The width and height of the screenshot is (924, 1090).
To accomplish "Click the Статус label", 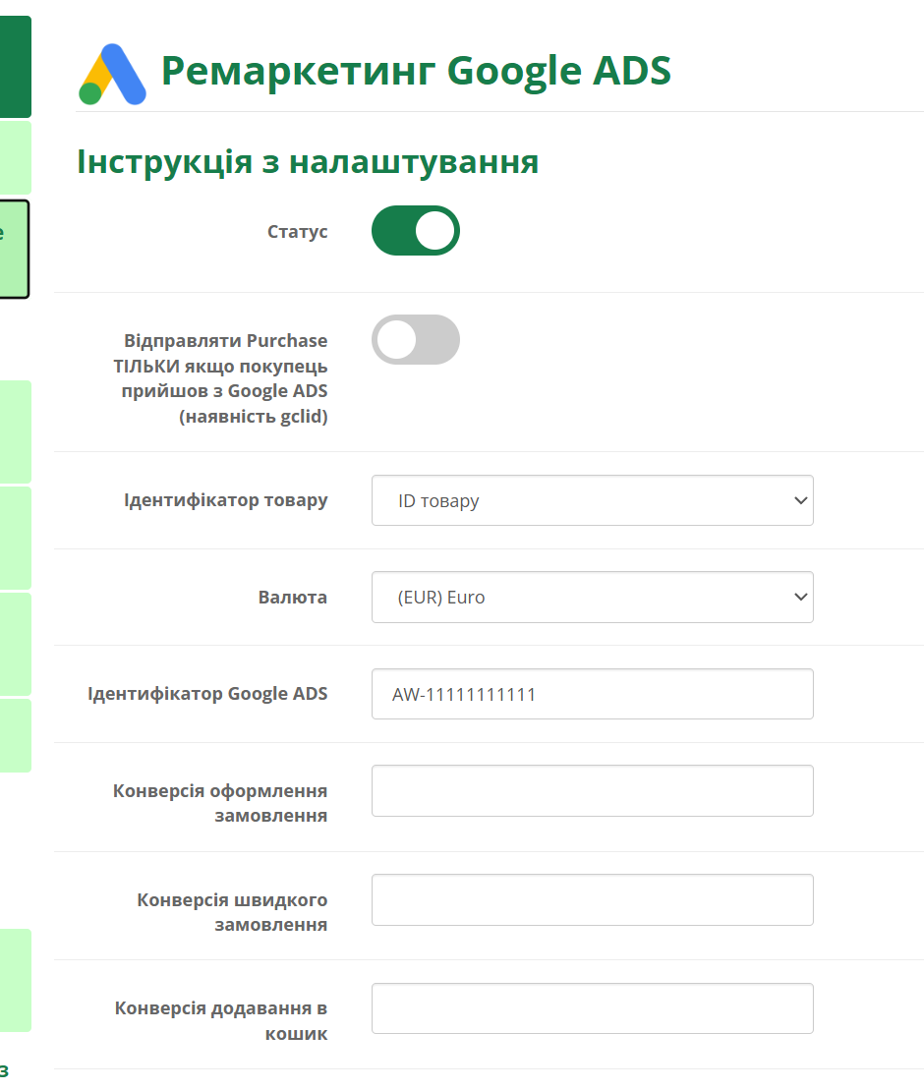I will 297,232.
